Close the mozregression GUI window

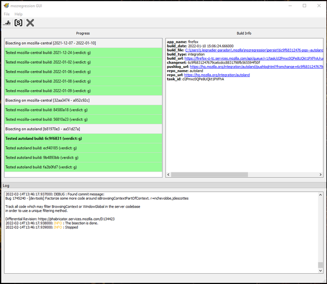pos(319,6)
